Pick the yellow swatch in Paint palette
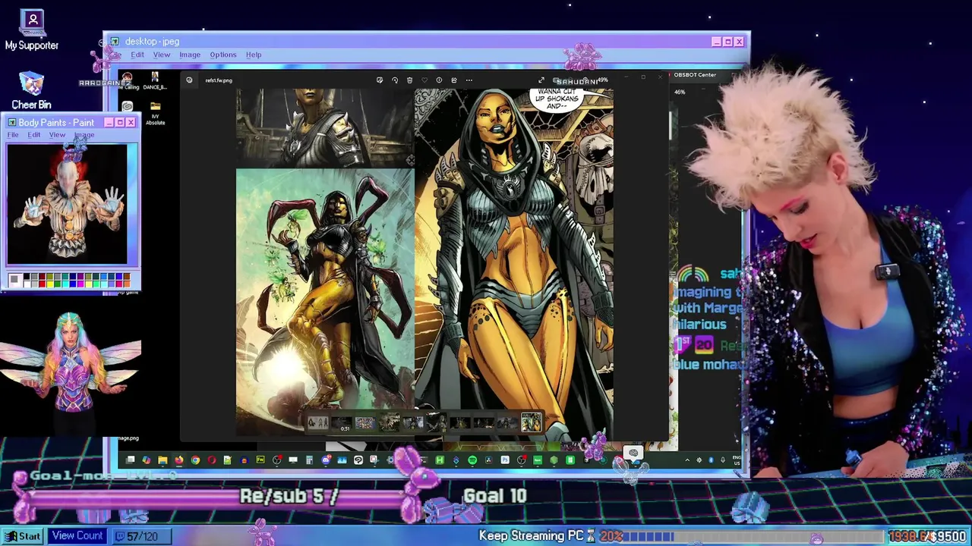Image resolution: width=972 pixels, height=546 pixels. pos(50,284)
